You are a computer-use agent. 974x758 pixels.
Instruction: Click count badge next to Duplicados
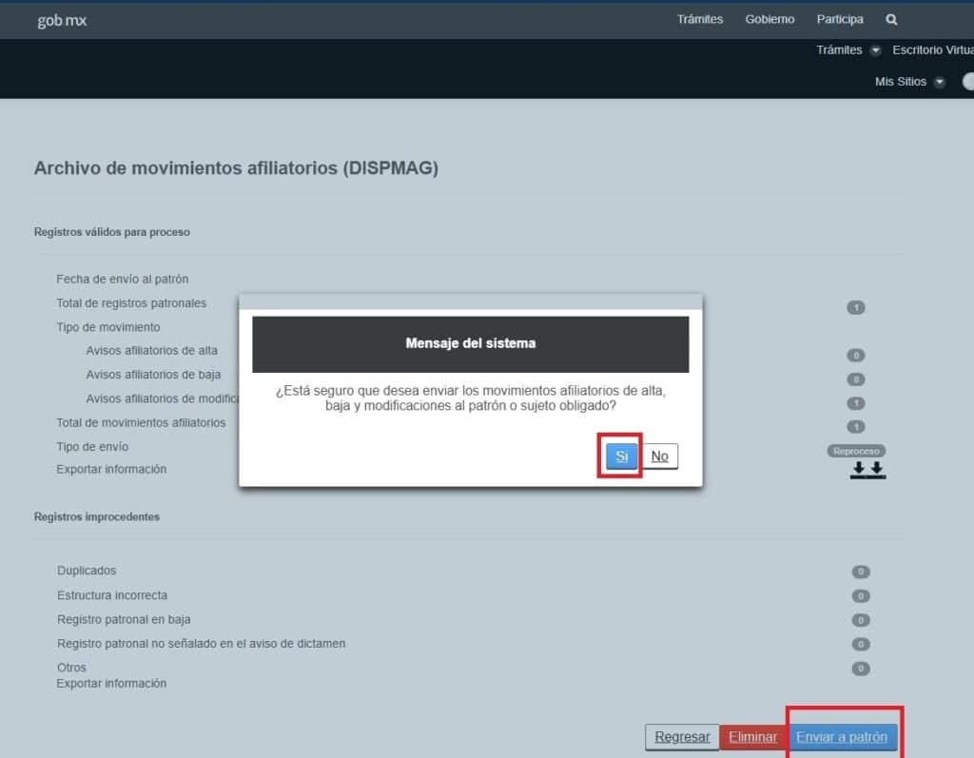tap(860, 572)
